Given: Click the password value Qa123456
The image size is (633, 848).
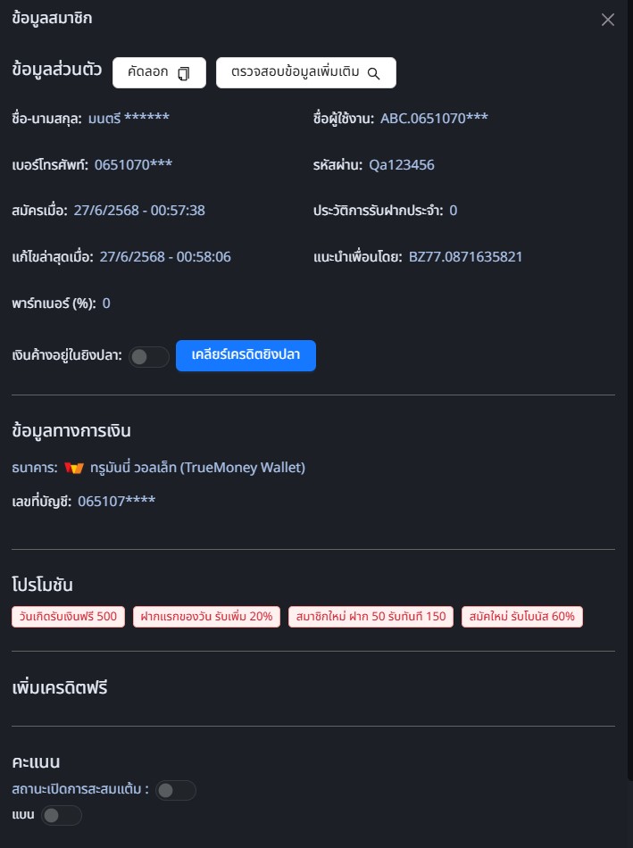Looking at the screenshot, I should point(402,164).
